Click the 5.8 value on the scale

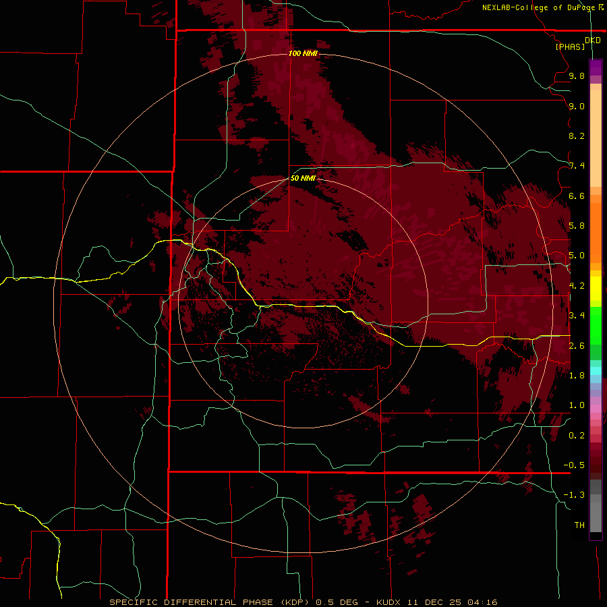(577, 226)
